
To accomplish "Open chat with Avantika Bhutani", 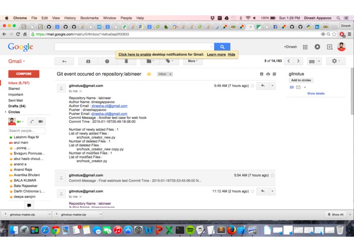I will coord(26,175).
